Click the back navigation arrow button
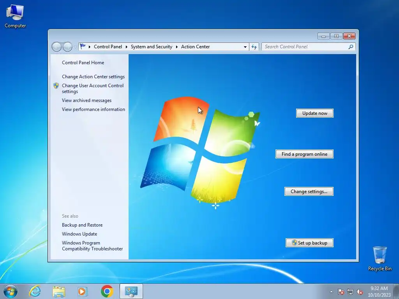This screenshot has width=399, height=299. (56, 47)
